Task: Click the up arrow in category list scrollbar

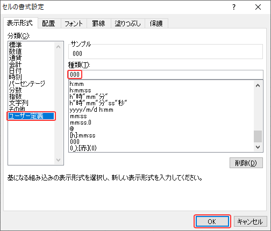Action: click(x=58, y=47)
